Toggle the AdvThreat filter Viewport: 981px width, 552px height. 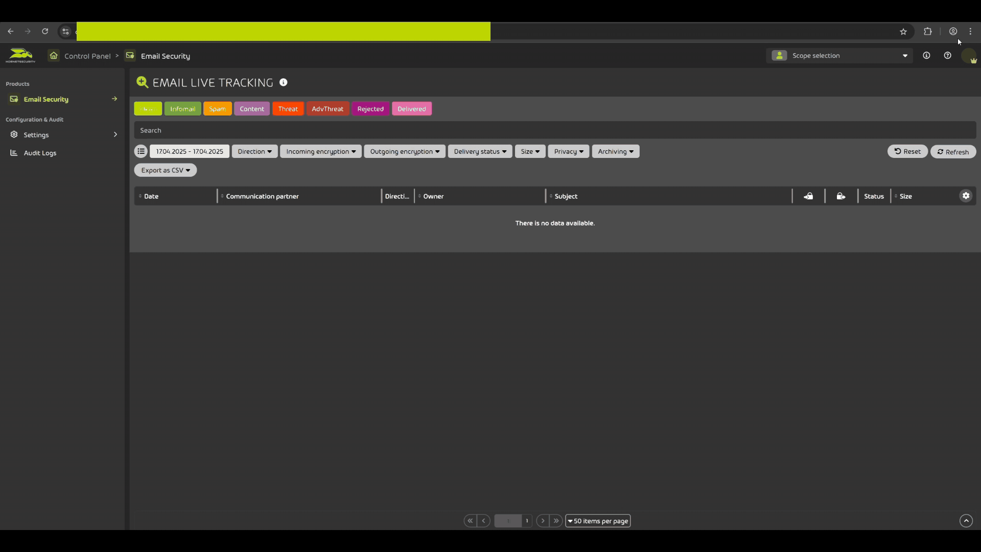point(328,109)
